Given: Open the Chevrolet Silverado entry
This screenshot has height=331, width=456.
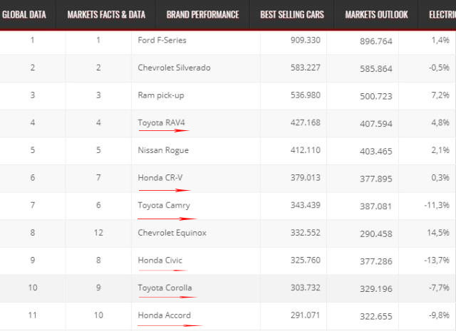Looking at the screenshot, I should coord(174,68).
